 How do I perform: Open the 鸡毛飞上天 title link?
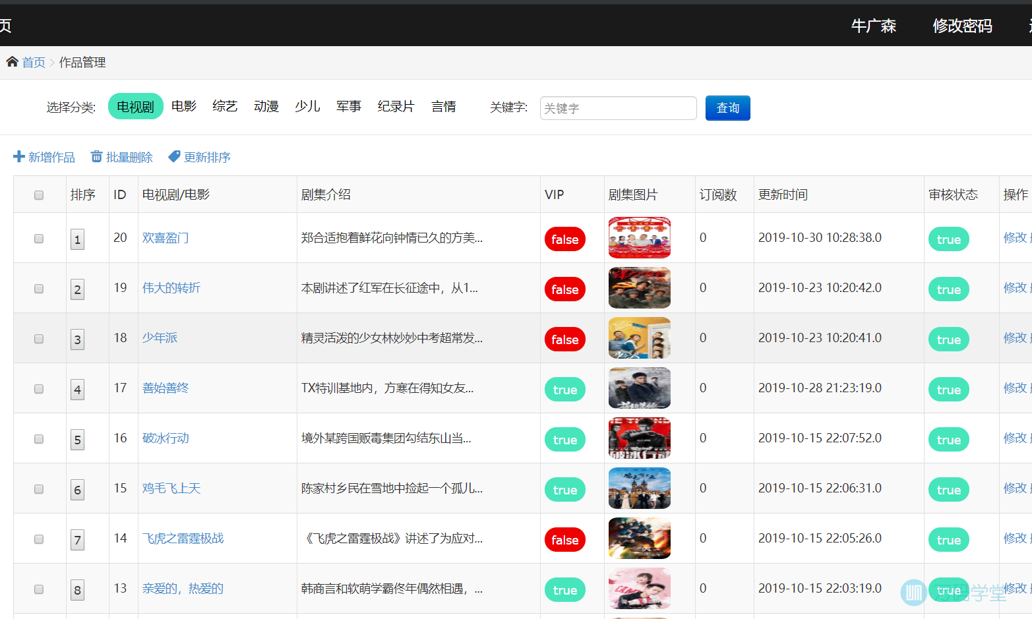[x=171, y=488]
